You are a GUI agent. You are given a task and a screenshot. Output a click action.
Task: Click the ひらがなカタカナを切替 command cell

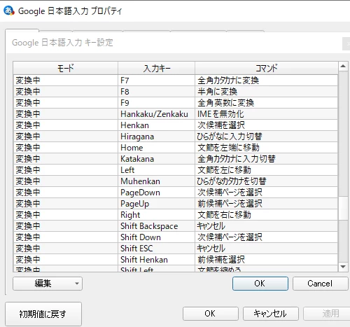coord(267,181)
